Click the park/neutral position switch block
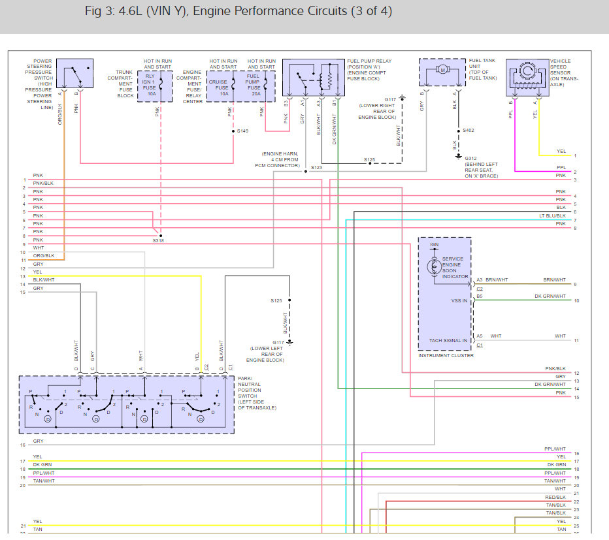 (x=126, y=404)
